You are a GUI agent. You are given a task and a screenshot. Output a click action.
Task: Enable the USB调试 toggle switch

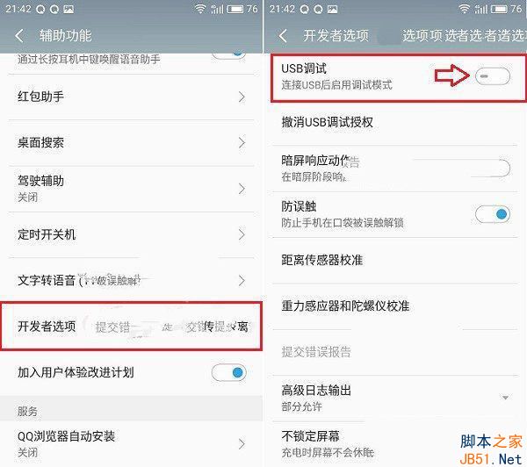click(x=493, y=76)
